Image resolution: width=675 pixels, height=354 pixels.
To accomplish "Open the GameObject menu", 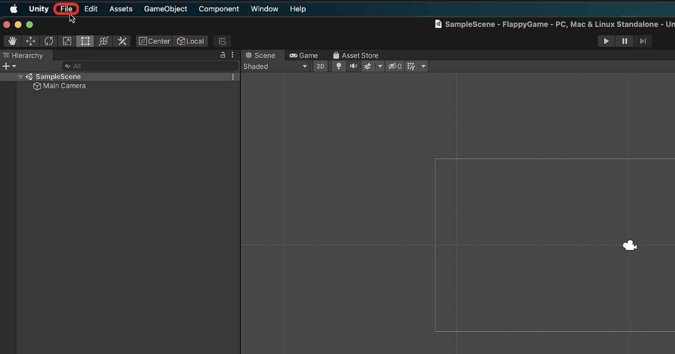I will click(x=166, y=9).
